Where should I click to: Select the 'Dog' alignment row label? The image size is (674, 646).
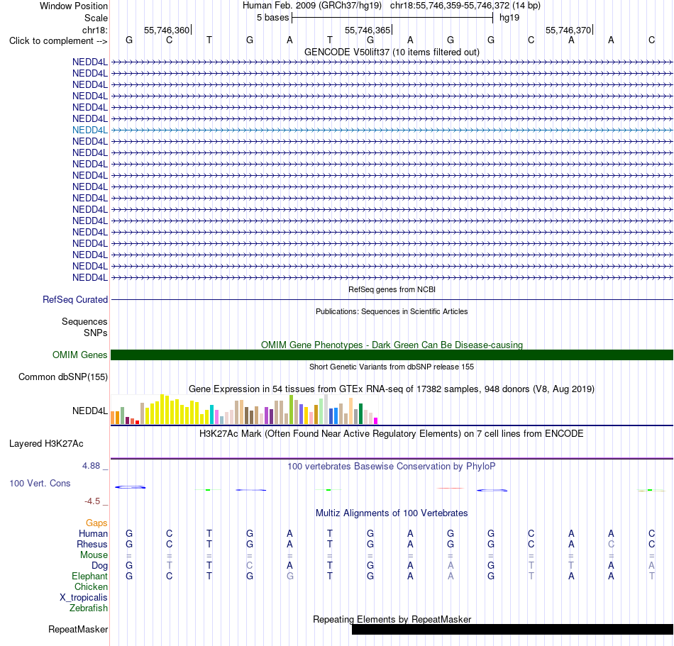coord(99,566)
